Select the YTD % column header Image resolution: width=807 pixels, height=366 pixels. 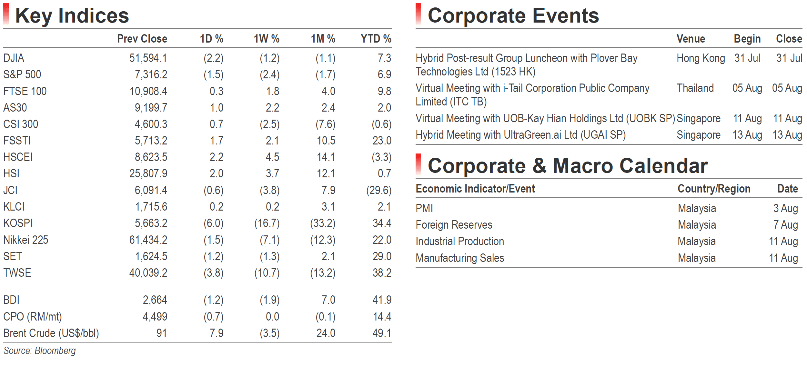(x=376, y=39)
